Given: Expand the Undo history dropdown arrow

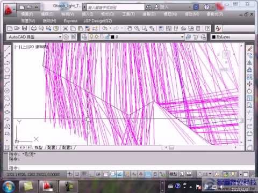Looking at the screenshot, I should (x=110, y=28).
